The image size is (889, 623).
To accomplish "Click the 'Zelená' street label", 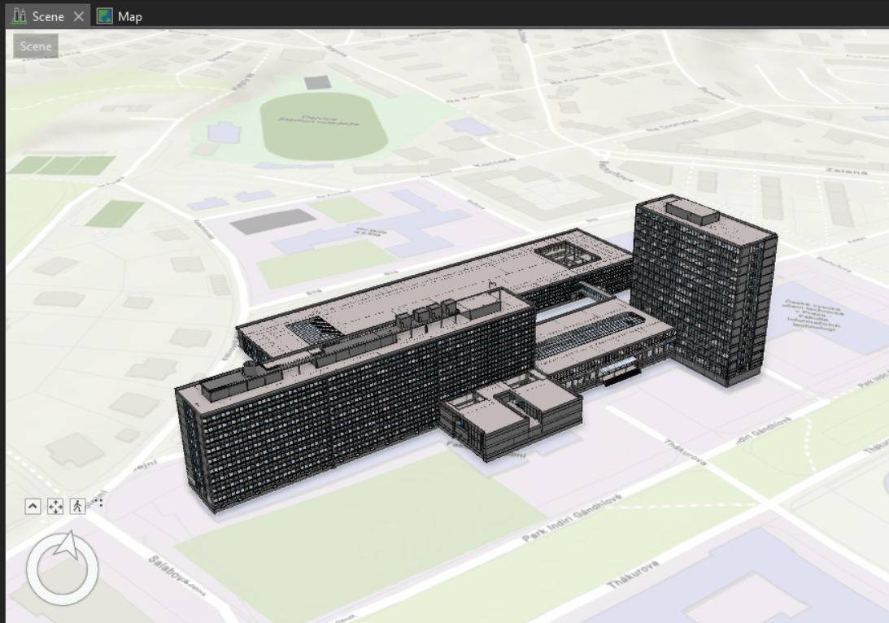I will coord(847,171).
